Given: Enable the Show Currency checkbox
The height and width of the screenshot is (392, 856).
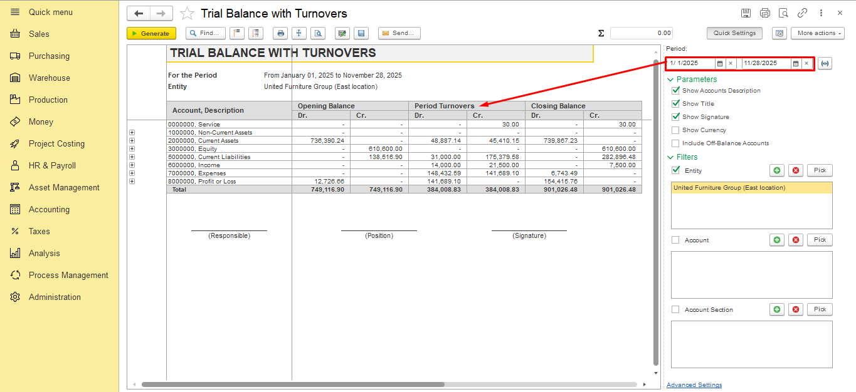Looking at the screenshot, I should coord(675,130).
